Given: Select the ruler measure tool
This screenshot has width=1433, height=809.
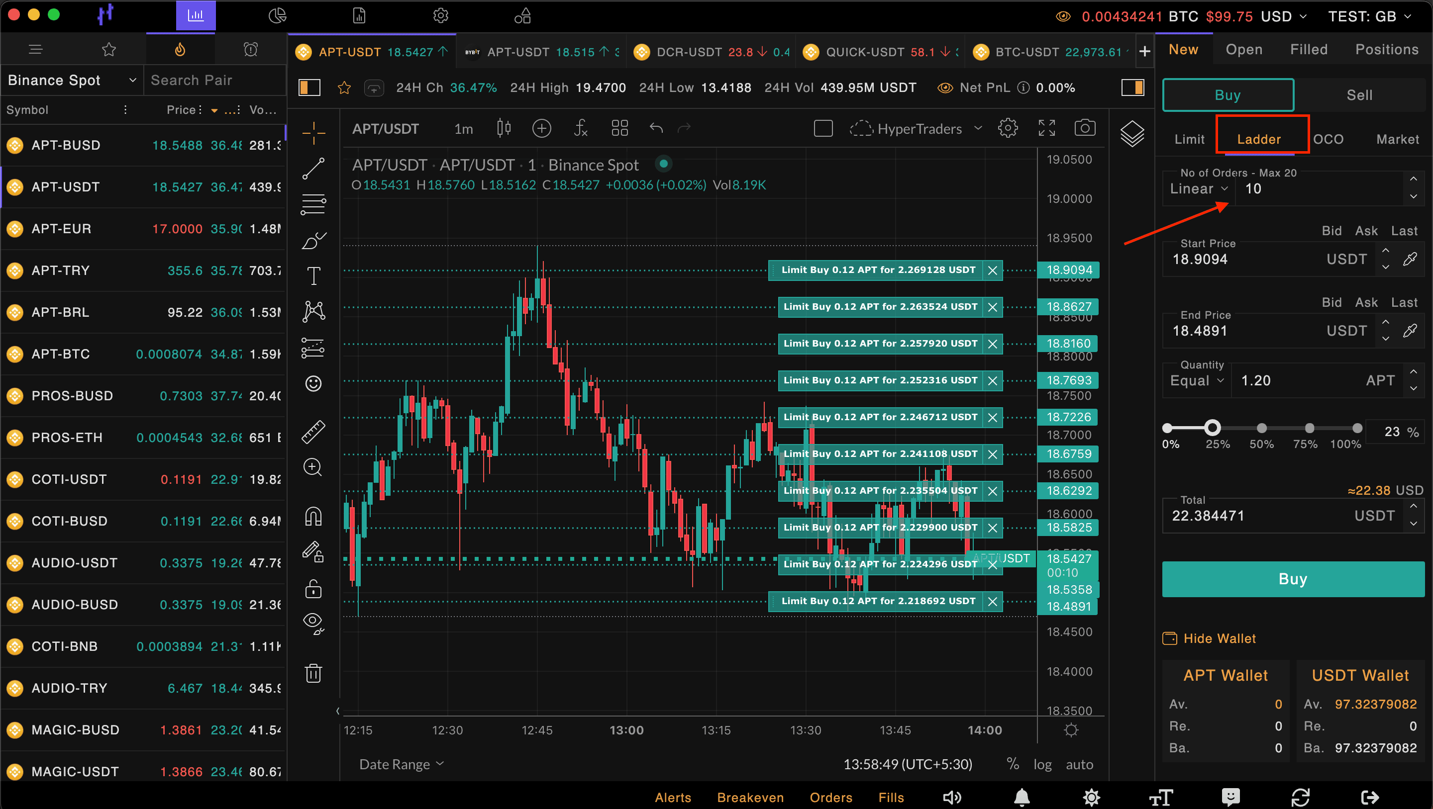Looking at the screenshot, I should click(313, 432).
